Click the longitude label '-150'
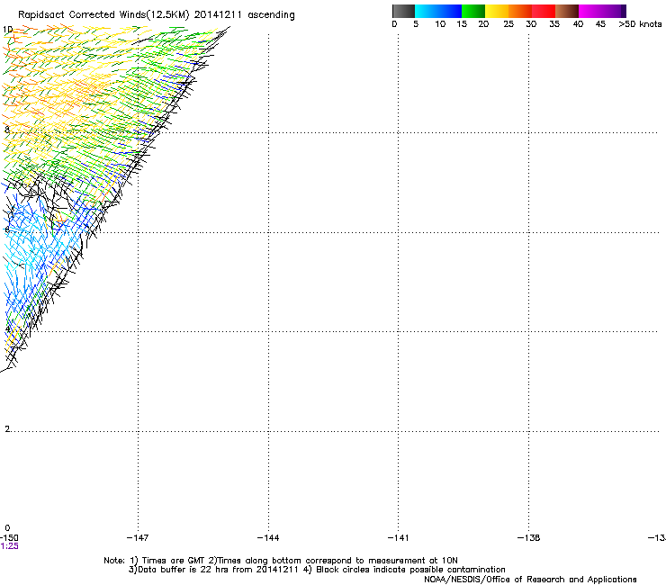 [x=9, y=538]
